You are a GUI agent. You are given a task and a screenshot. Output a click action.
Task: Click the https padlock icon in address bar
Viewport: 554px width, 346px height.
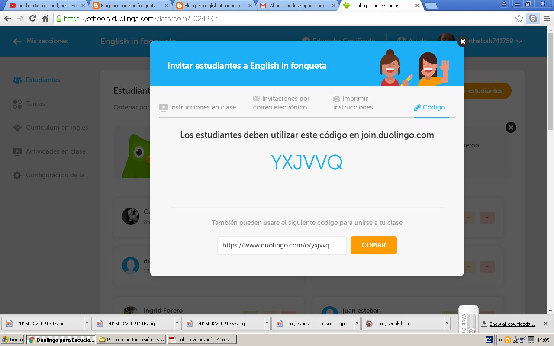pyautogui.click(x=59, y=19)
